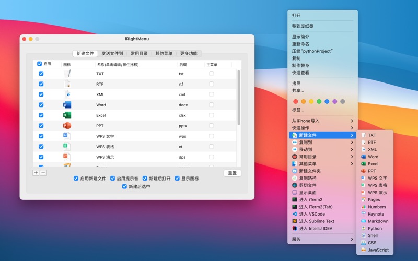Switch to 其他菜单 tab

[x=164, y=53]
